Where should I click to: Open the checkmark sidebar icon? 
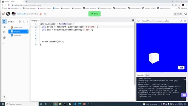(x=4, y=43)
